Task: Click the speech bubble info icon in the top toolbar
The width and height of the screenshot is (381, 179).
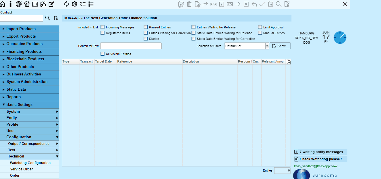Action: point(222,4)
